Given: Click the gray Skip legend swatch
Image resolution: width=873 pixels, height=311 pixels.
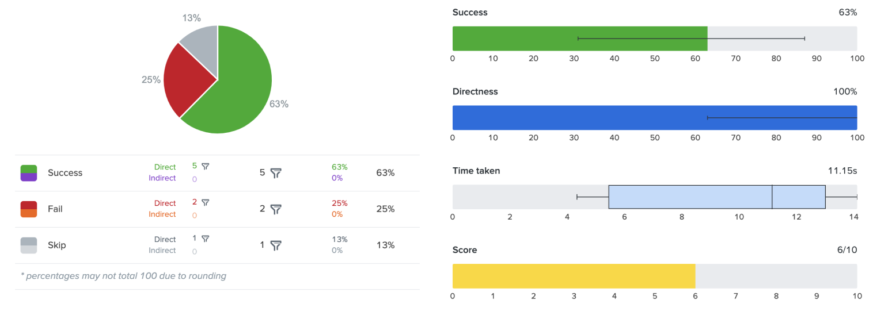Looking at the screenshot, I should tap(29, 245).
